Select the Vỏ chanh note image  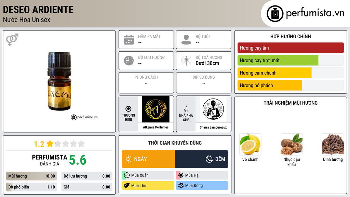click(x=250, y=144)
